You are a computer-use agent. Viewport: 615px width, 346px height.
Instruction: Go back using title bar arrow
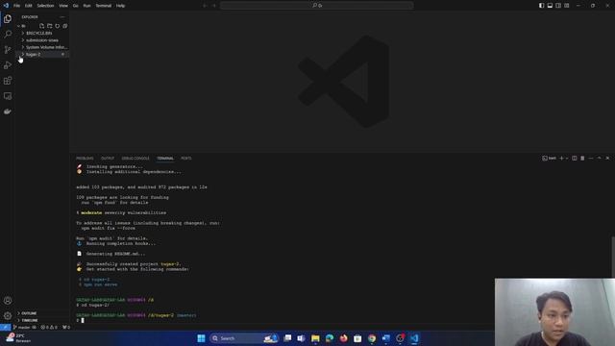[205, 6]
